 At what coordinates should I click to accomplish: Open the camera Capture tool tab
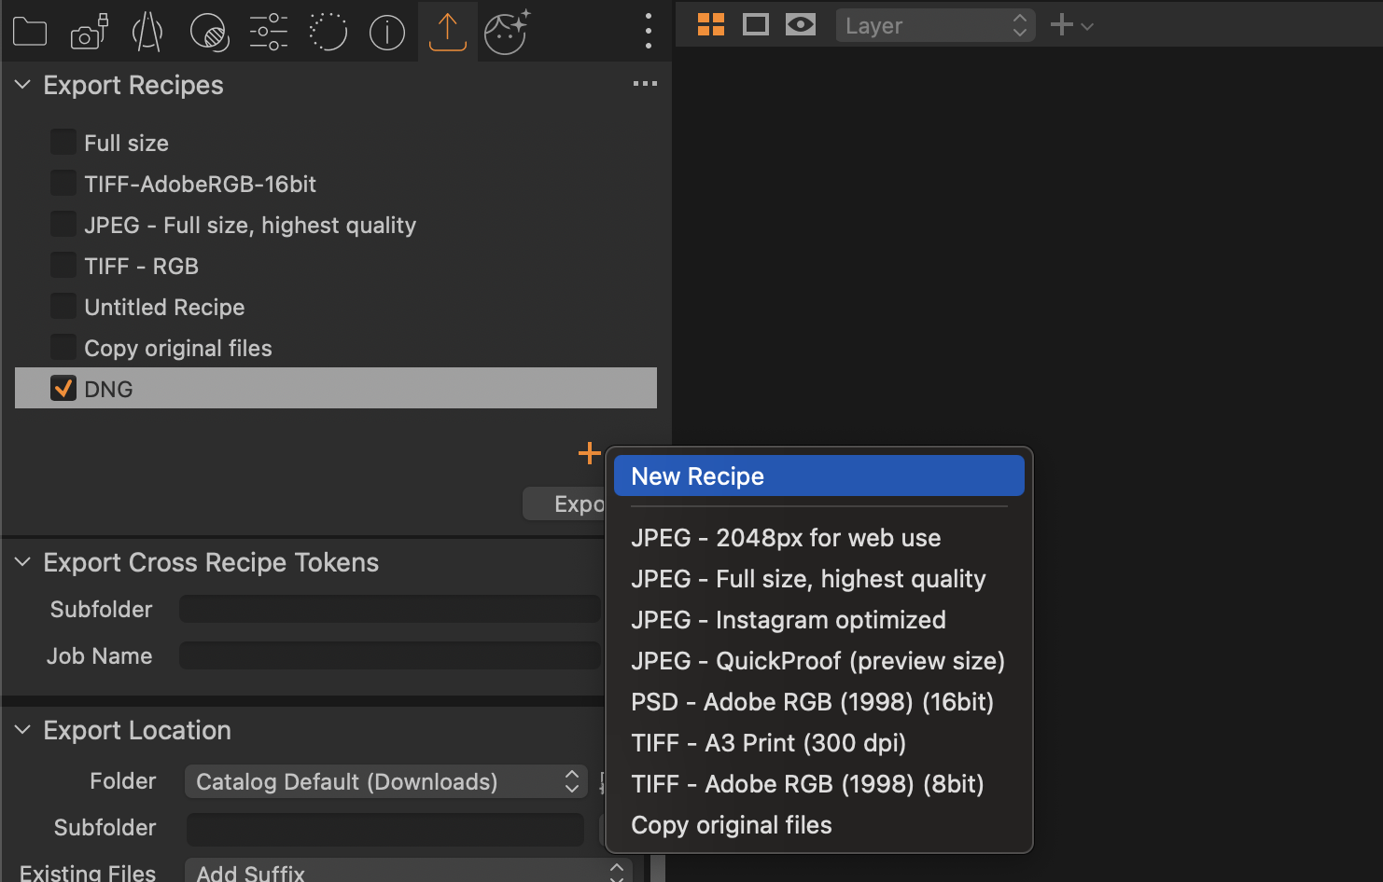[x=89, y=32]
